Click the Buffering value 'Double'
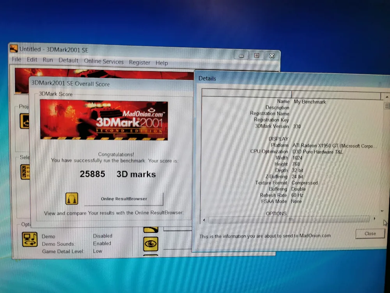390x293 pixels. 298,189
